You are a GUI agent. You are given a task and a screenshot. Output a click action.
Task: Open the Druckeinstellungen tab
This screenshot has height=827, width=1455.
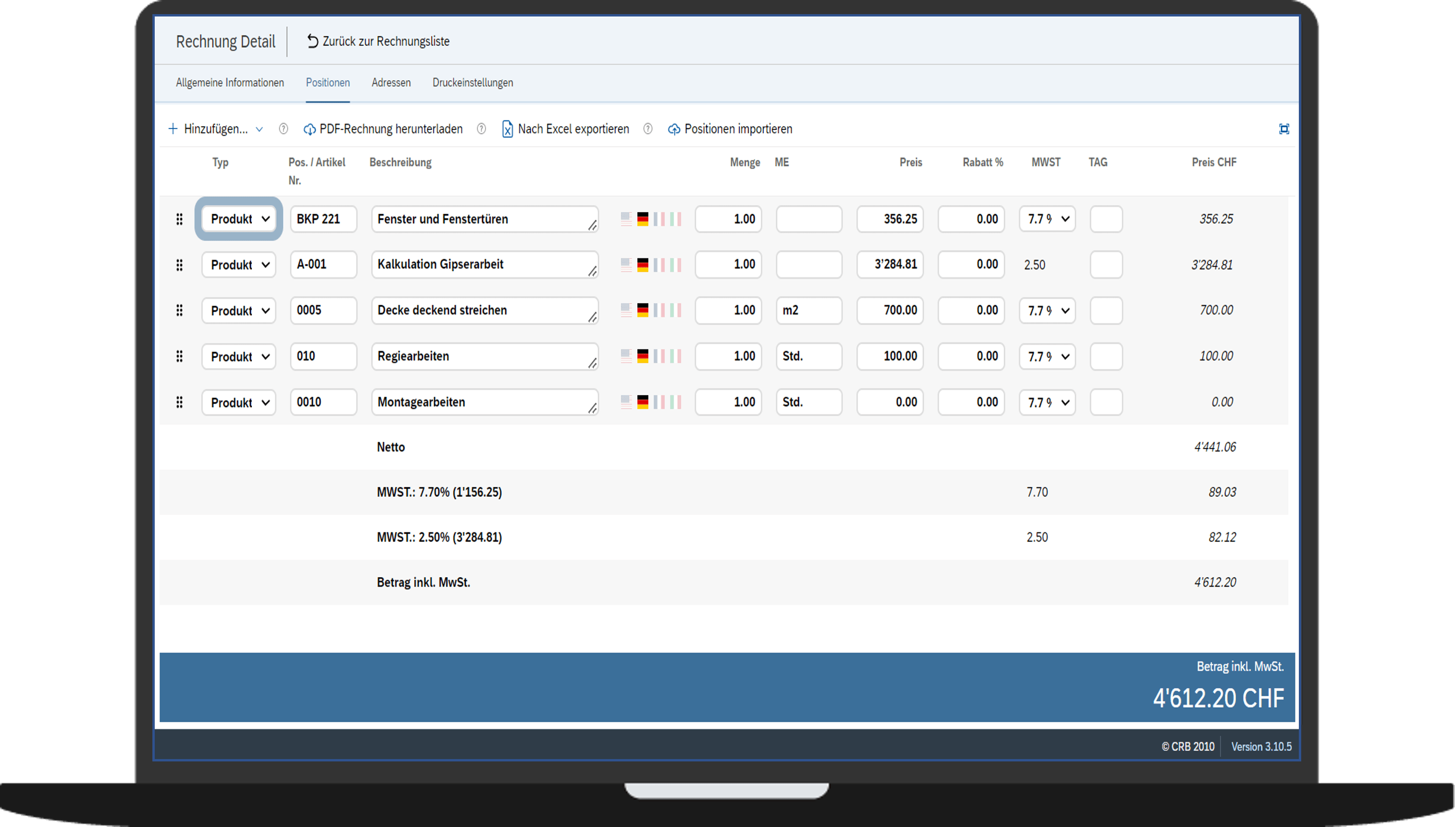click(473, 83)
